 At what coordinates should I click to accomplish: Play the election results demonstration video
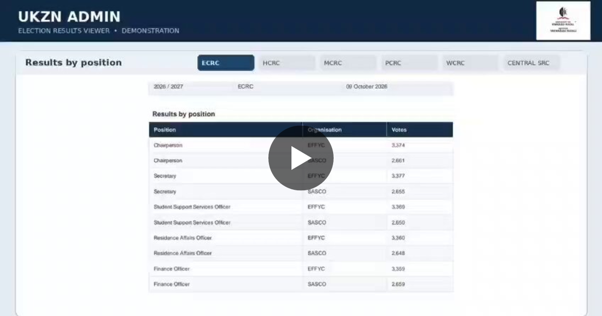[301, 158]
